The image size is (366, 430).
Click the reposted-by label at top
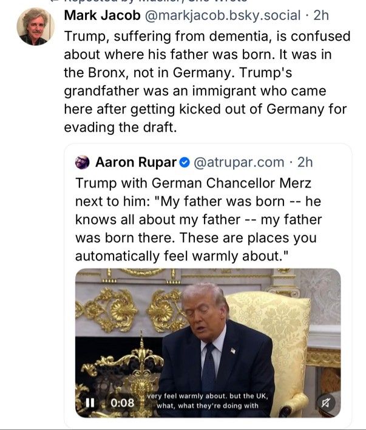click(x=148, y=1)
